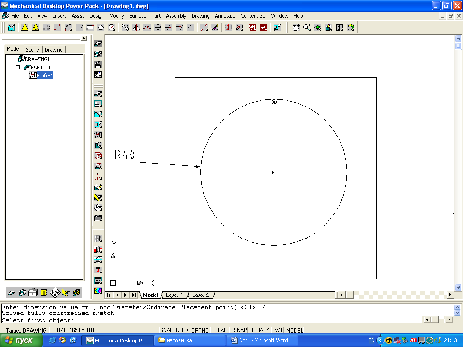Open the 'методичка' folder taskbar button
This screenshot has width=463, height=347.
point(190,340)
